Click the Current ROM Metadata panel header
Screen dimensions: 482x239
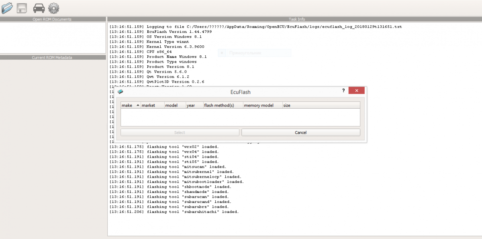click(52, 57)
